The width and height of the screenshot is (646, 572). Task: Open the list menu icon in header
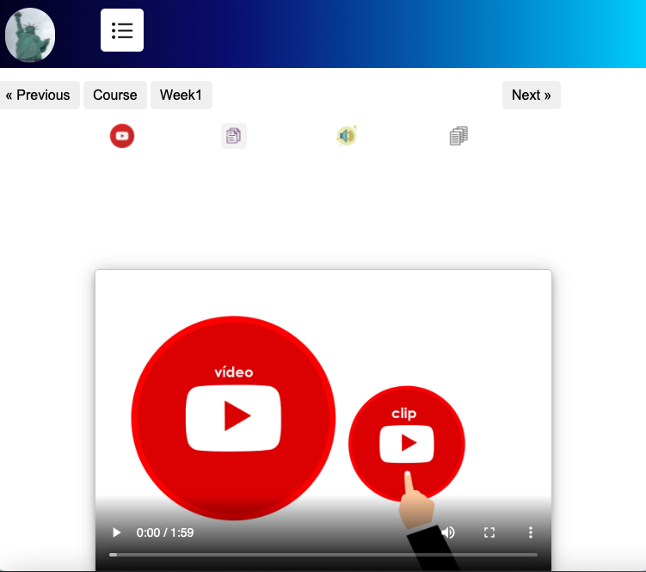(122, 30)
